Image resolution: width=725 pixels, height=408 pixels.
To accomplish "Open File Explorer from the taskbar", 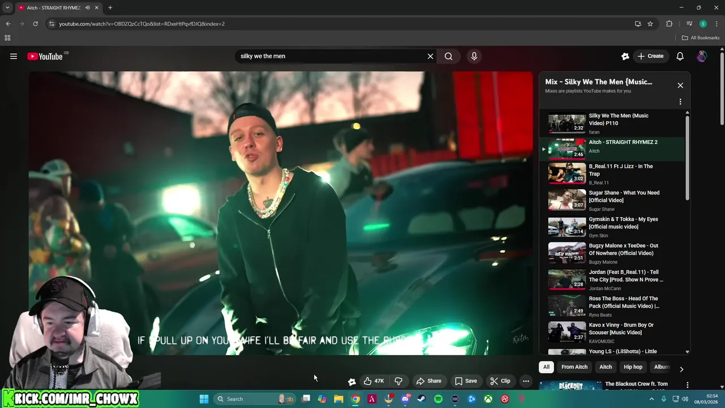I will [339, 399].
